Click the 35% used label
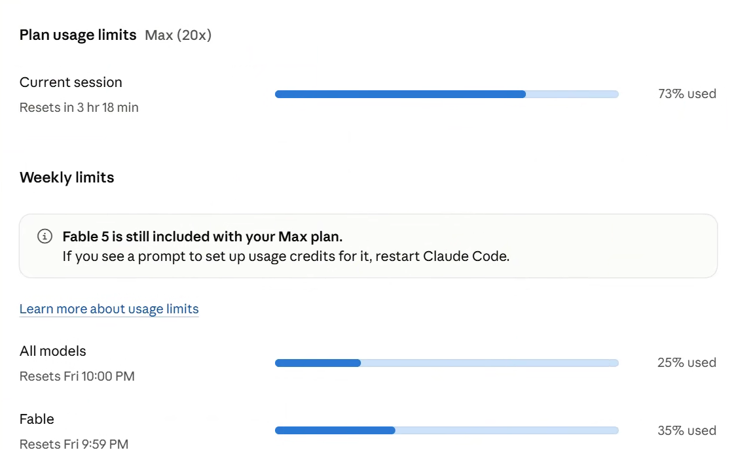The height and width of the screenshot is (450, 736). (x=687, y=430)
